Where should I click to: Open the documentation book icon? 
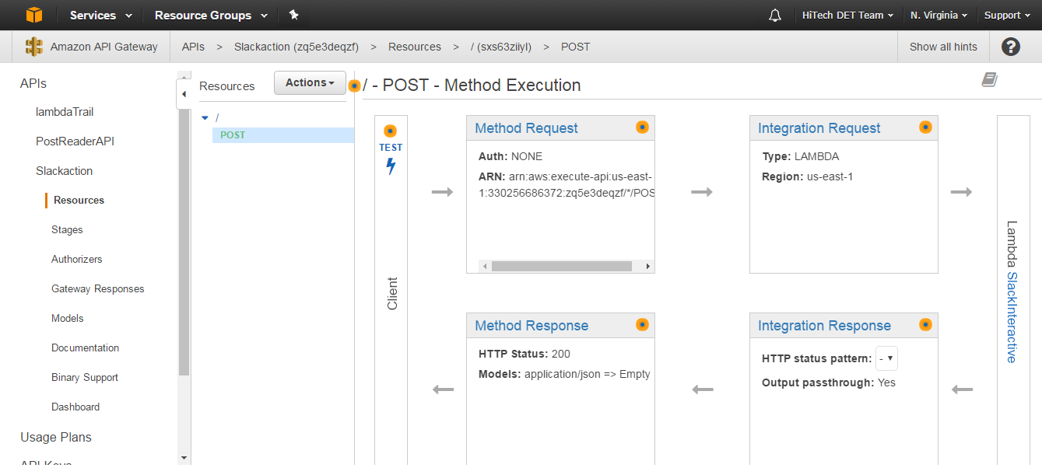click(x=989, y=79)
